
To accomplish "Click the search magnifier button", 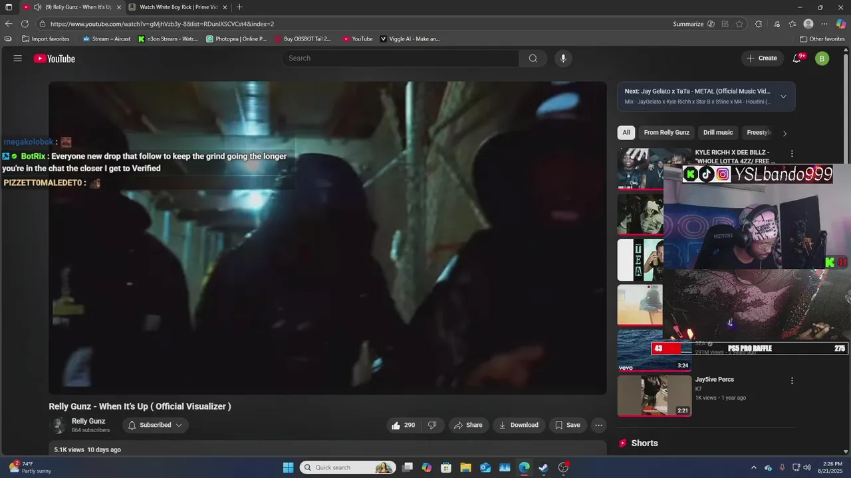I will click(x=533, y=58).
